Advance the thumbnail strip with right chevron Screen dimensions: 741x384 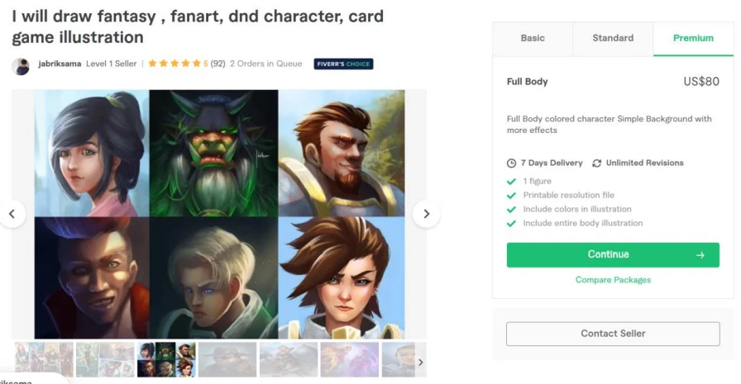click(x=421, y=363)
